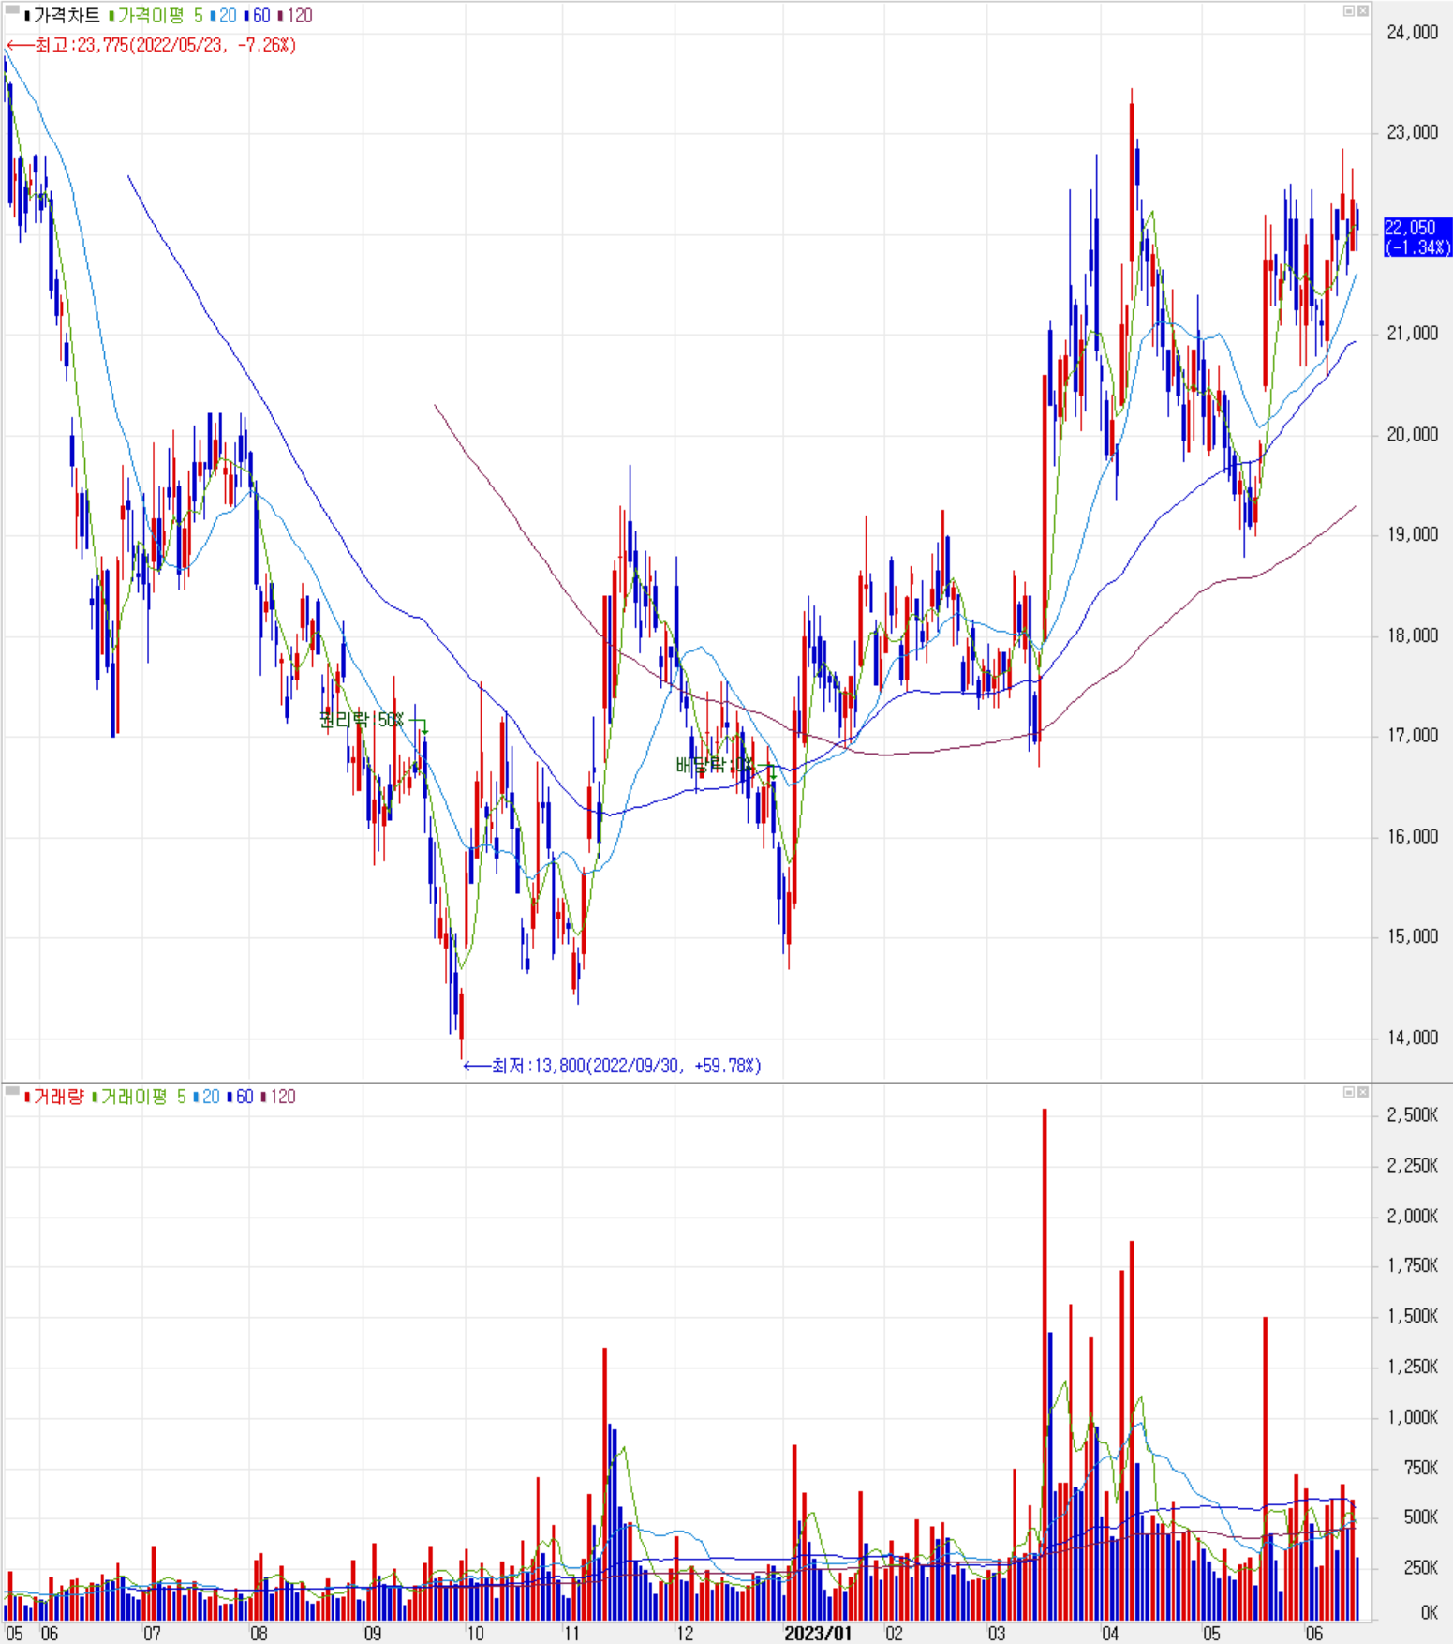Image resolution: width=1453 pixels, height=1644 pixels.
Task: Click price moving average 120 legend
Action: coord(295,16)
